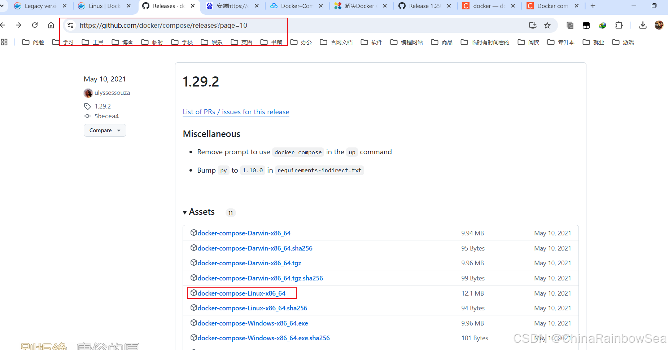The image size is (668, 350).
Task: Reload the page with refresh icon
Action: point(35,25)
